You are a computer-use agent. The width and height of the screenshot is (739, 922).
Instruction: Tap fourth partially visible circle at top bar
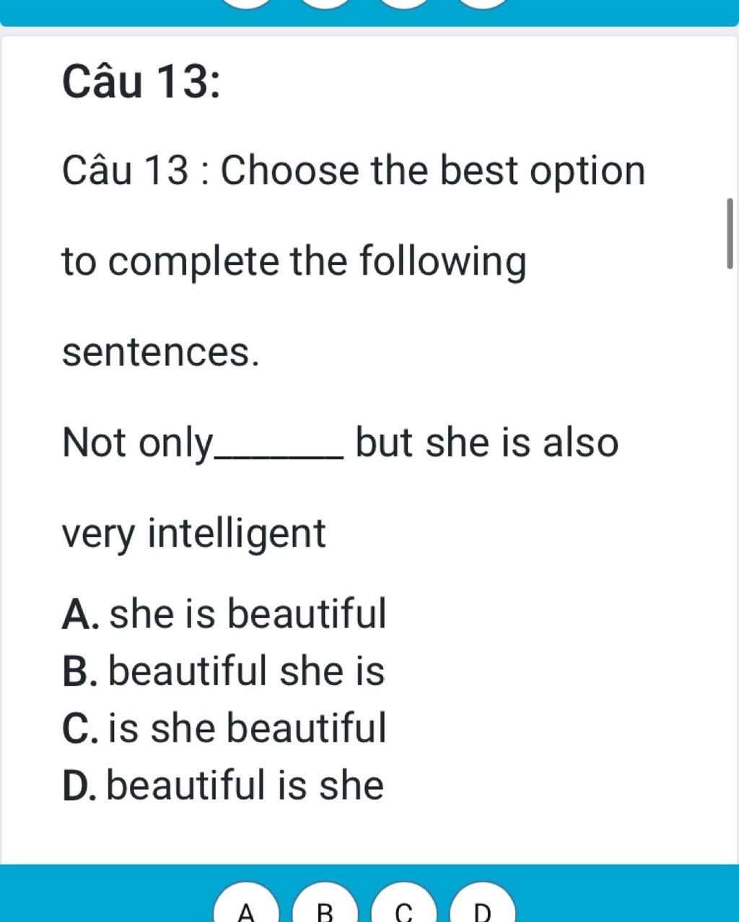coord(484,4)
